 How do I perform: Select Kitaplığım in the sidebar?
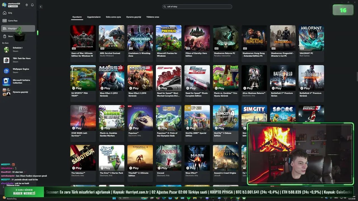pos(18,28)
